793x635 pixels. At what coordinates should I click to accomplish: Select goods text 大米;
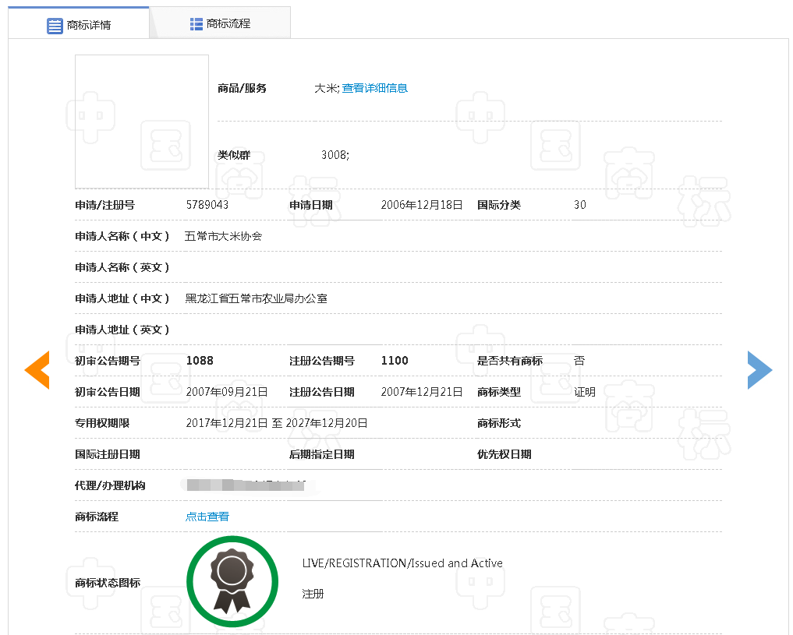click(327, 88)
